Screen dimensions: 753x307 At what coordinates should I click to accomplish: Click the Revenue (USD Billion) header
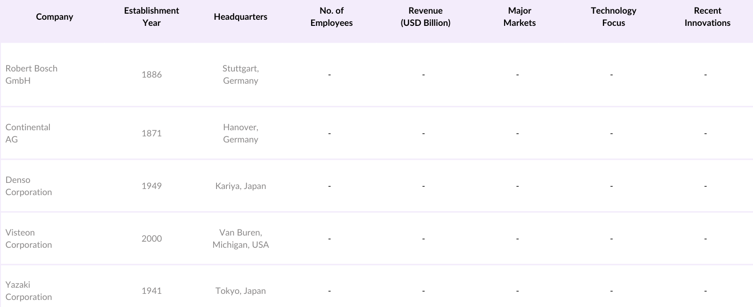click(425, 17)
